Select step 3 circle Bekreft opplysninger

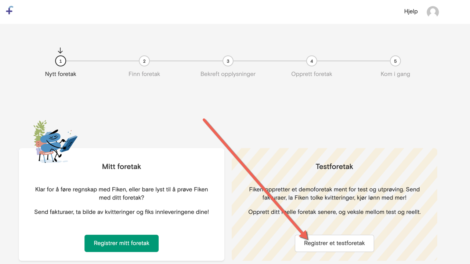[228, 61]
